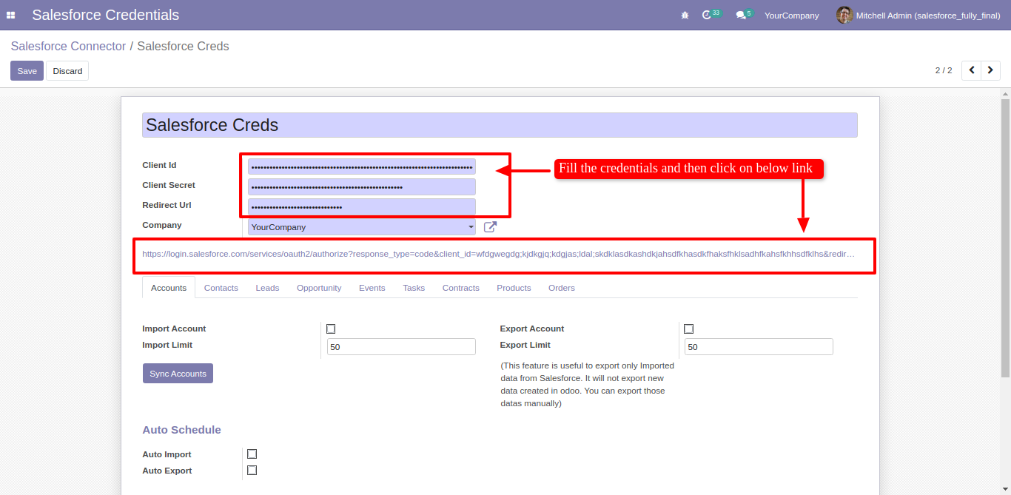Click the Save button

[x=27, y=71]
